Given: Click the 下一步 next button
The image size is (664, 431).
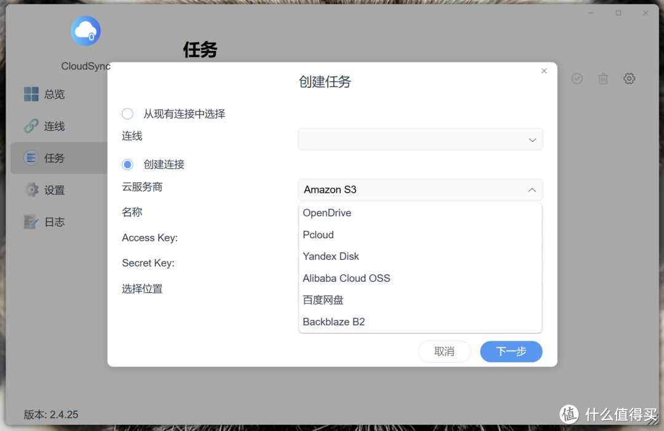Looking at the screenshot, I should point(511,351).
